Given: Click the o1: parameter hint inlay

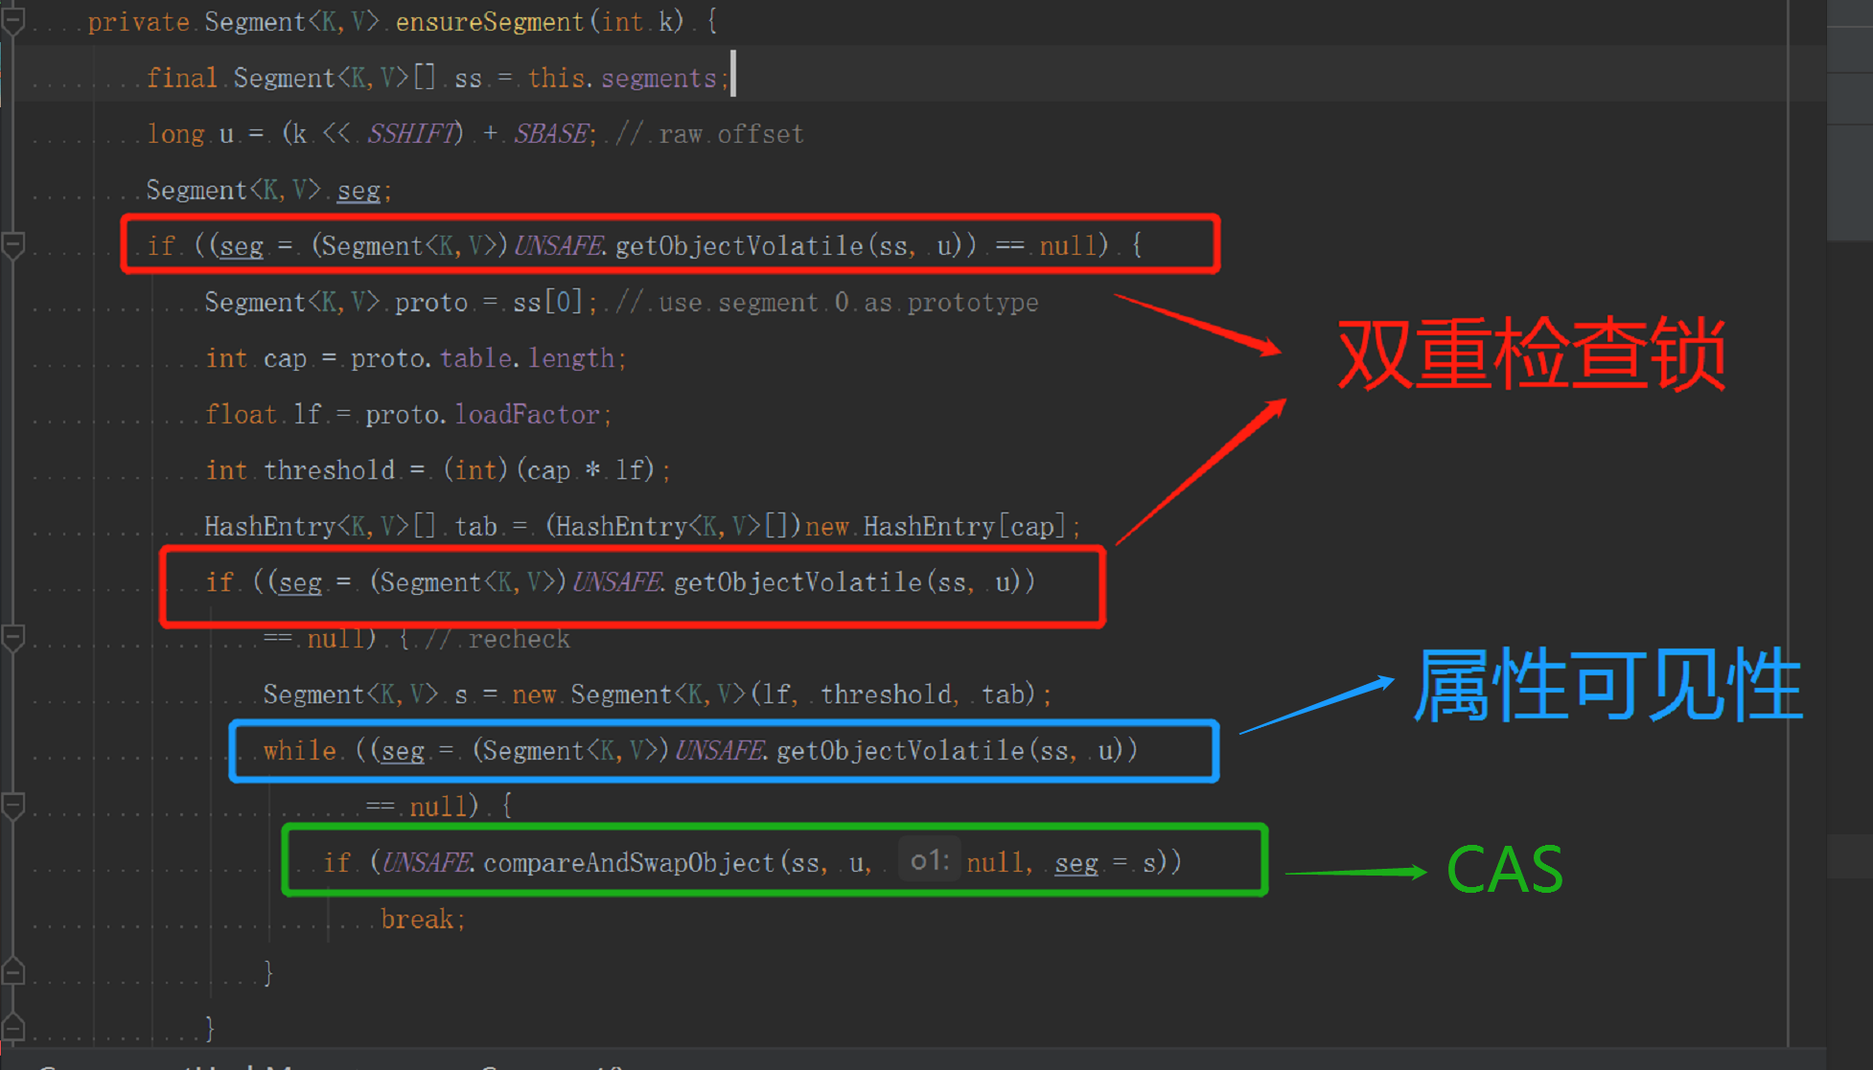Looking at the screenshot, I should 929,861.
